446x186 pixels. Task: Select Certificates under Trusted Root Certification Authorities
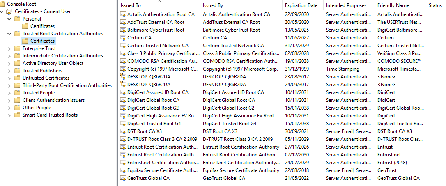pyautogui.click(x=42, y=41)
